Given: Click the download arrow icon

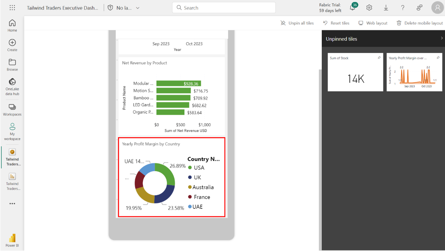Looking at the screenshot, I should click(x=386, y=8).
